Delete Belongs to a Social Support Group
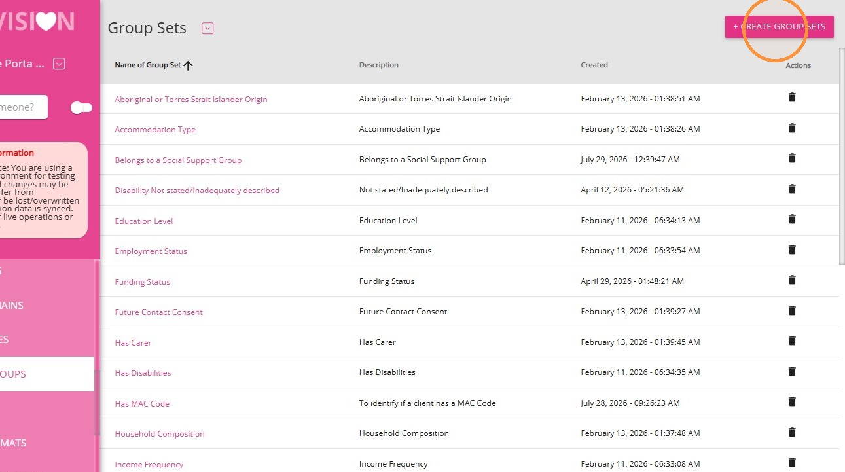The width and height of the screenshot is (845, 472). tap(792, 158)
